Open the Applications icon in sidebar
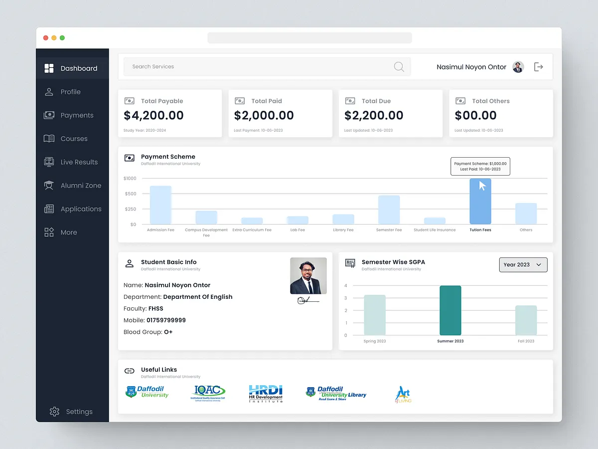Viewport: 598px width, 449px height. 48,209
